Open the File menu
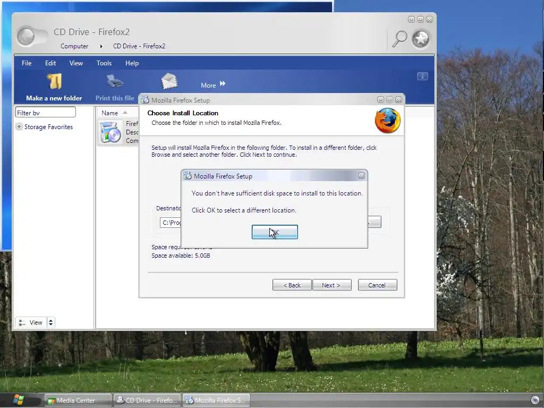Screen dimensions: 544x408 point(27,63)
